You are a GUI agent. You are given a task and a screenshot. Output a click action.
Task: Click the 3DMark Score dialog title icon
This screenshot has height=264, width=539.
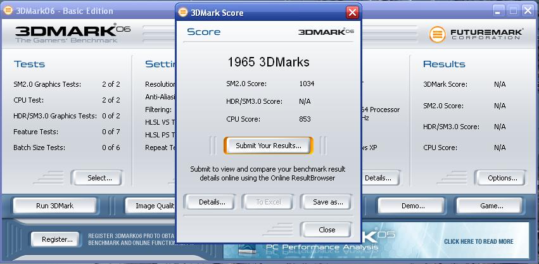click(183, 13)
